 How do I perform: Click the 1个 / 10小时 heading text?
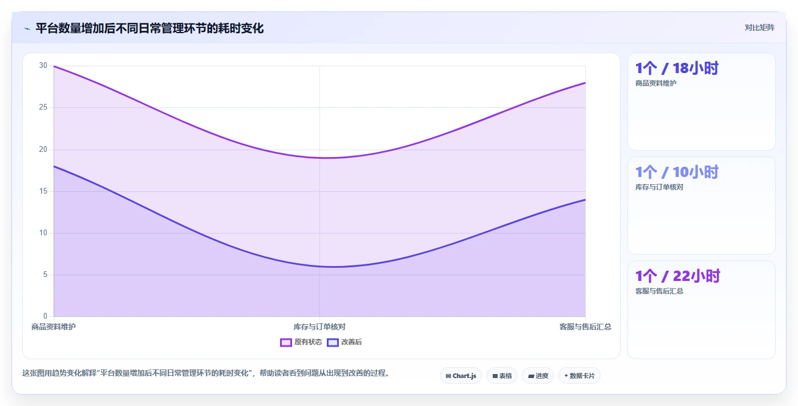(x=677, y=172)
